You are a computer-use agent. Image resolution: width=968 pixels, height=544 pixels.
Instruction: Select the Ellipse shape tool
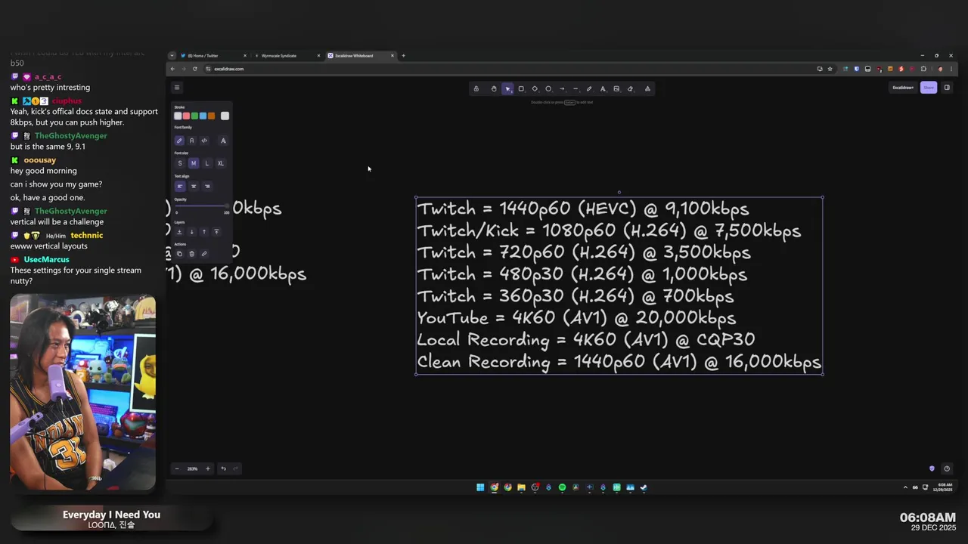pyautogui.click(x=548, y=88)
